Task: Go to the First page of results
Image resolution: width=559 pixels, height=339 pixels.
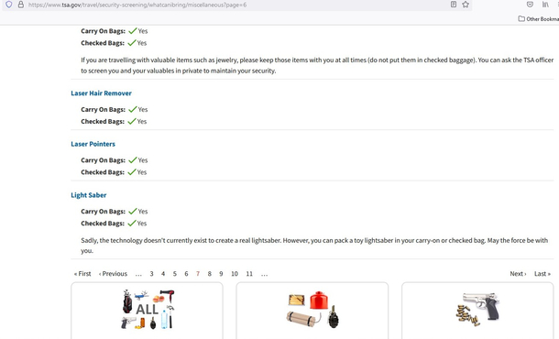Action: (82, 274)
